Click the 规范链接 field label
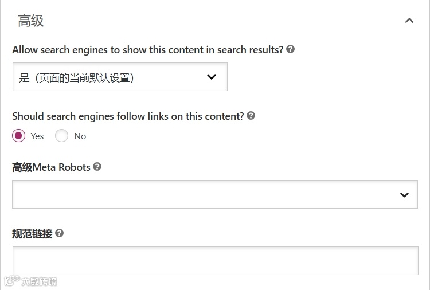The height and width of the screenshot is (290, 430). [x=32, y=234]
